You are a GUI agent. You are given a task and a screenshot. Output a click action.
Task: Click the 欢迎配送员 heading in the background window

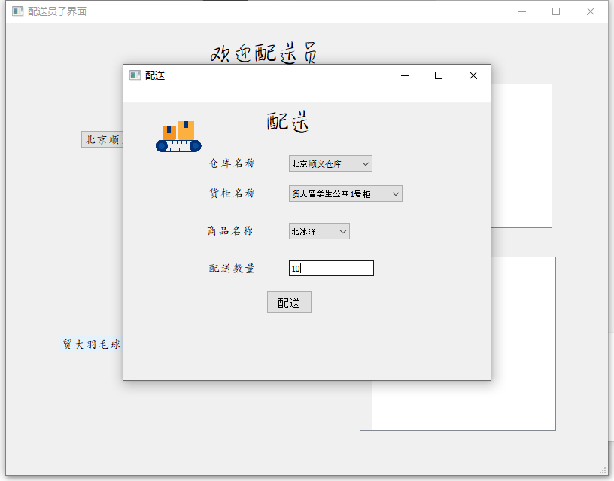(x=264, y=53)
